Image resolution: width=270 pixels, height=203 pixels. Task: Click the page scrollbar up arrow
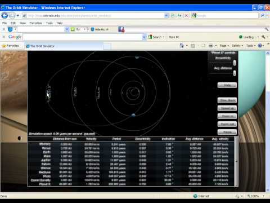(268, 53)
